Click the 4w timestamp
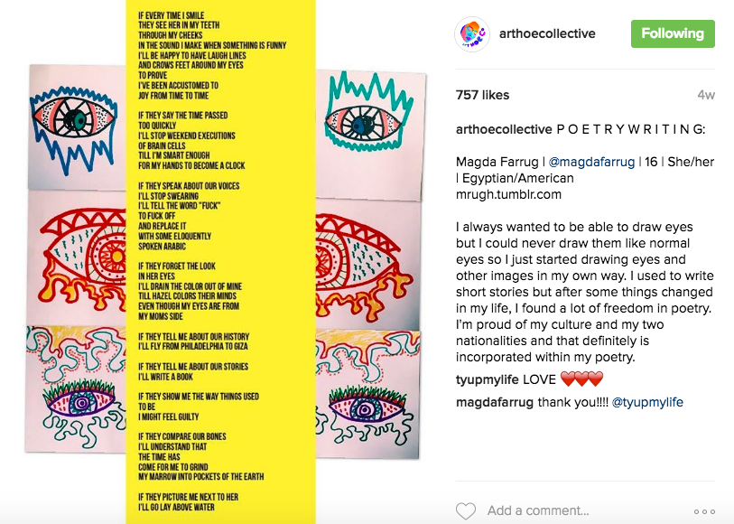Viewport: 734px width, 524px height. (706, 95)
